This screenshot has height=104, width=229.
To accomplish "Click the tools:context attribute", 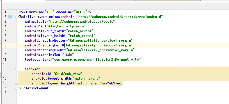I will coord(38,60).
